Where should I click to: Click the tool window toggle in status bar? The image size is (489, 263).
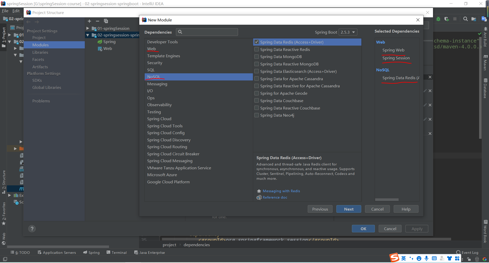pos(5,259)
